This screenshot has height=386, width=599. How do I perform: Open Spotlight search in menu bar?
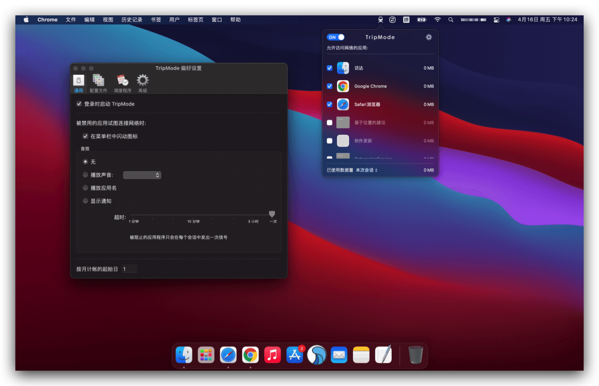tap(451, 20)
